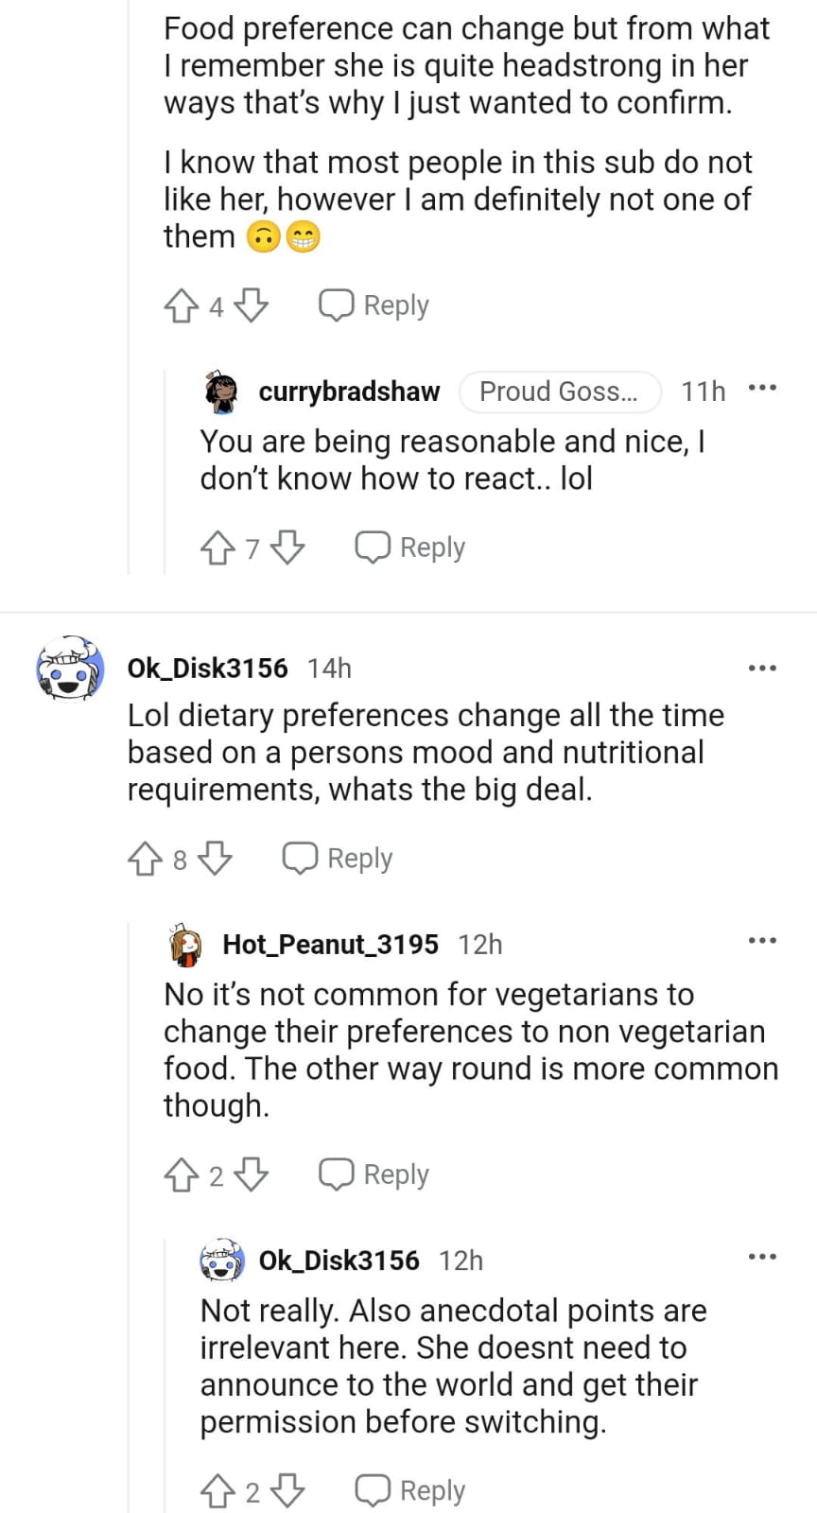
Task: Downvote the anecdotal points comment
Action: point(287,1491)
